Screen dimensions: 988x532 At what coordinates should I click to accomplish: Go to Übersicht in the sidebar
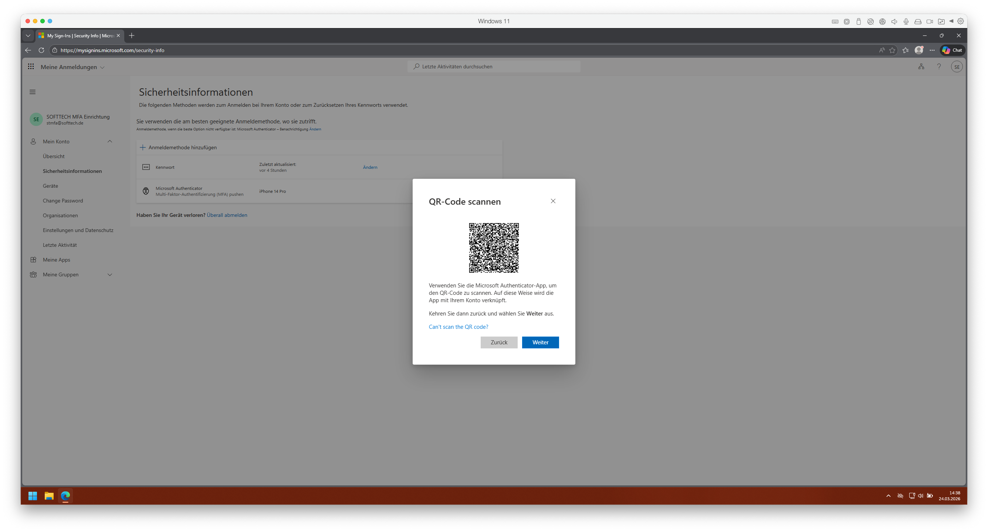pos(54,156)
